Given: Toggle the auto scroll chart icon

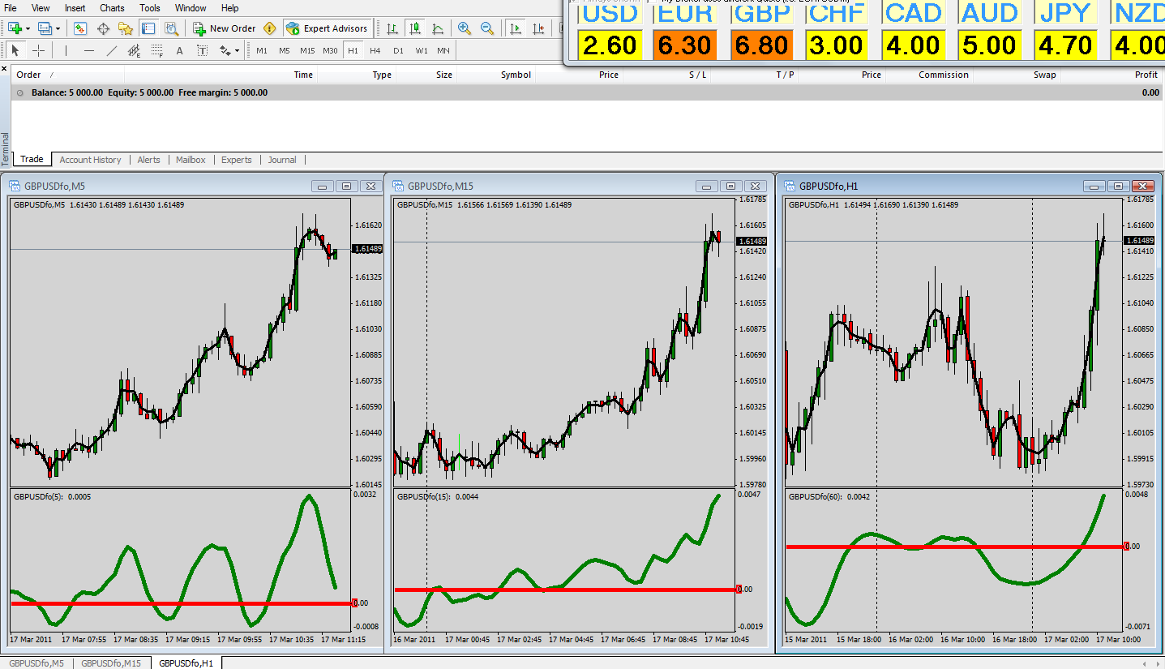Looking at the screenshot, I should click(x=515, y=28).
